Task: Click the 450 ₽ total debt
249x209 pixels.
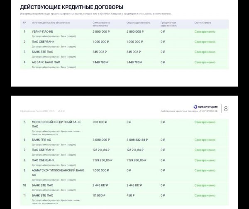Action: pyautogui.click(x=131, y=195)
